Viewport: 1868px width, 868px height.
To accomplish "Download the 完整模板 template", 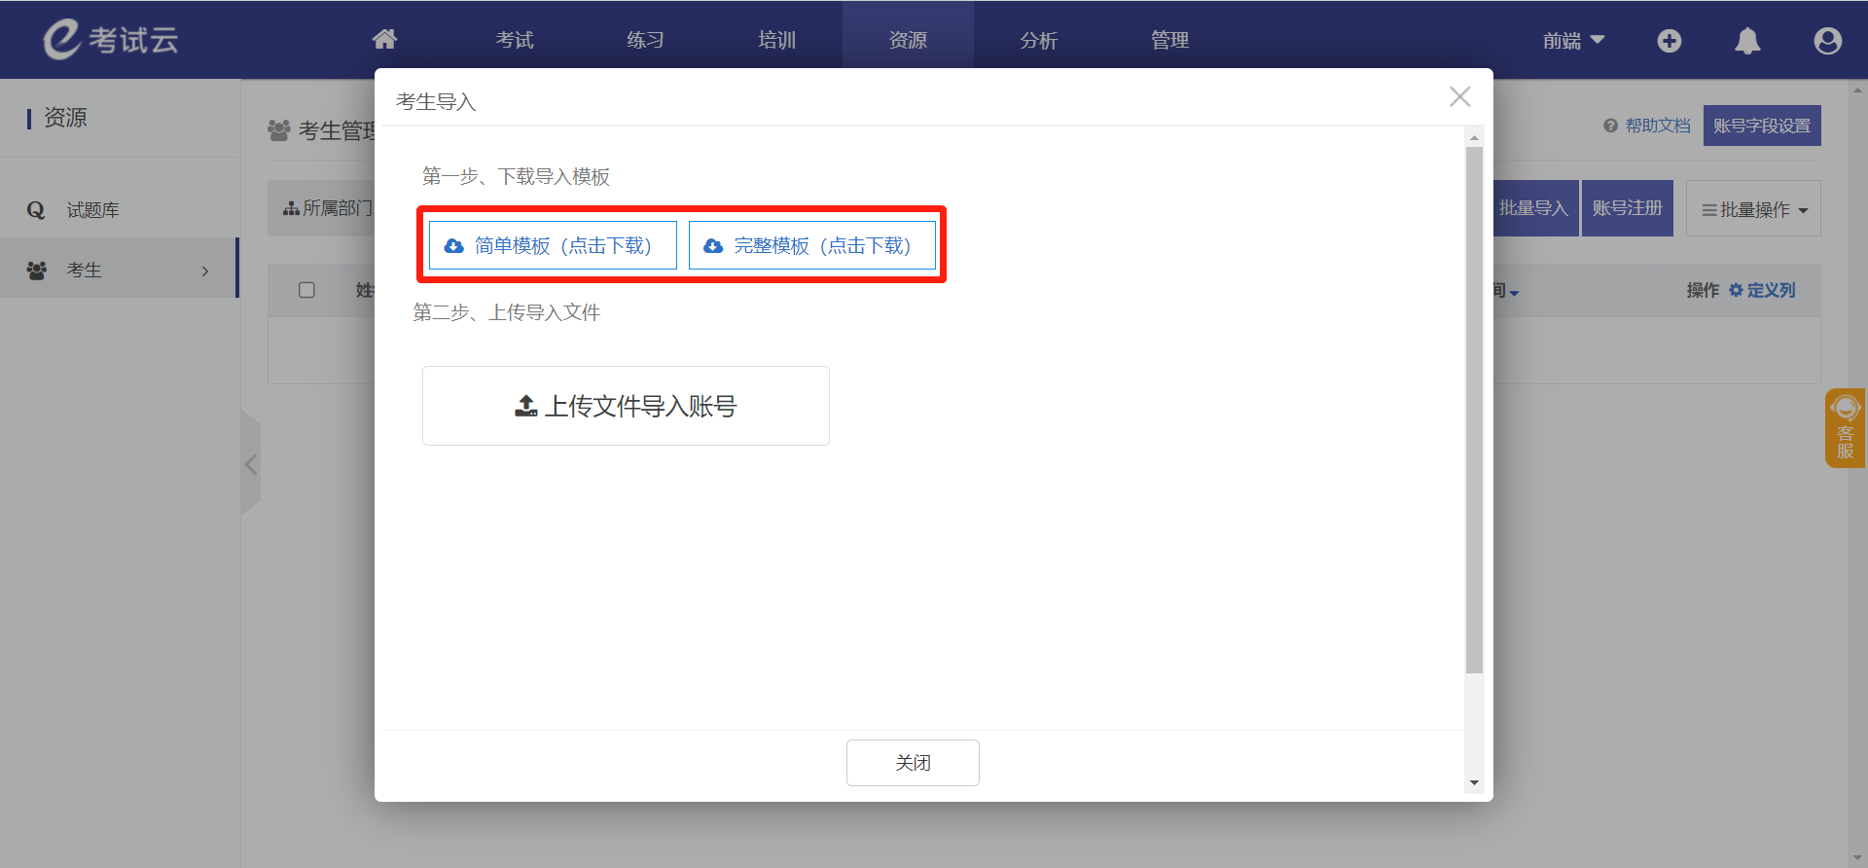I will (x=812, y=246).
